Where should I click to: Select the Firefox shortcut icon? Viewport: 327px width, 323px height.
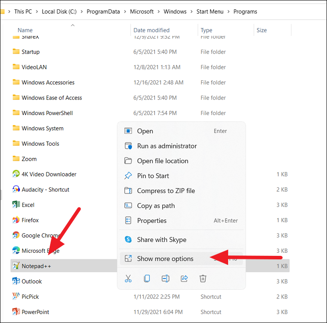[16, 220]
